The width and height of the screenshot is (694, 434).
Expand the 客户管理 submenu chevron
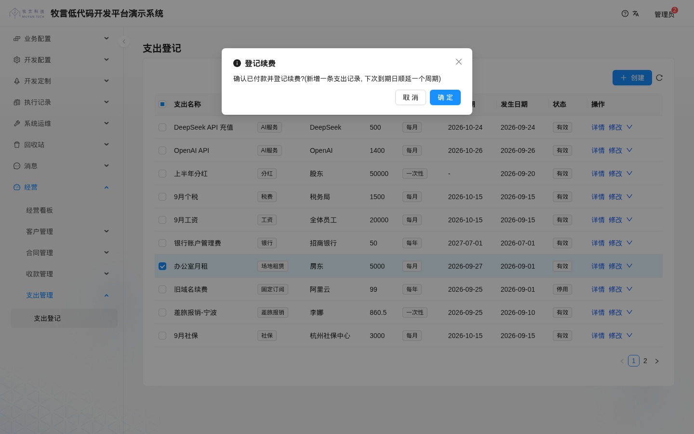107,231
